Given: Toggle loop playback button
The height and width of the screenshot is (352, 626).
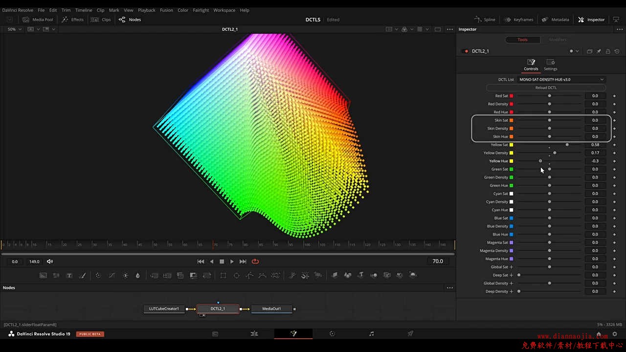Looking at the screenshot, I should pyautogui.click(x=255, y=262).
